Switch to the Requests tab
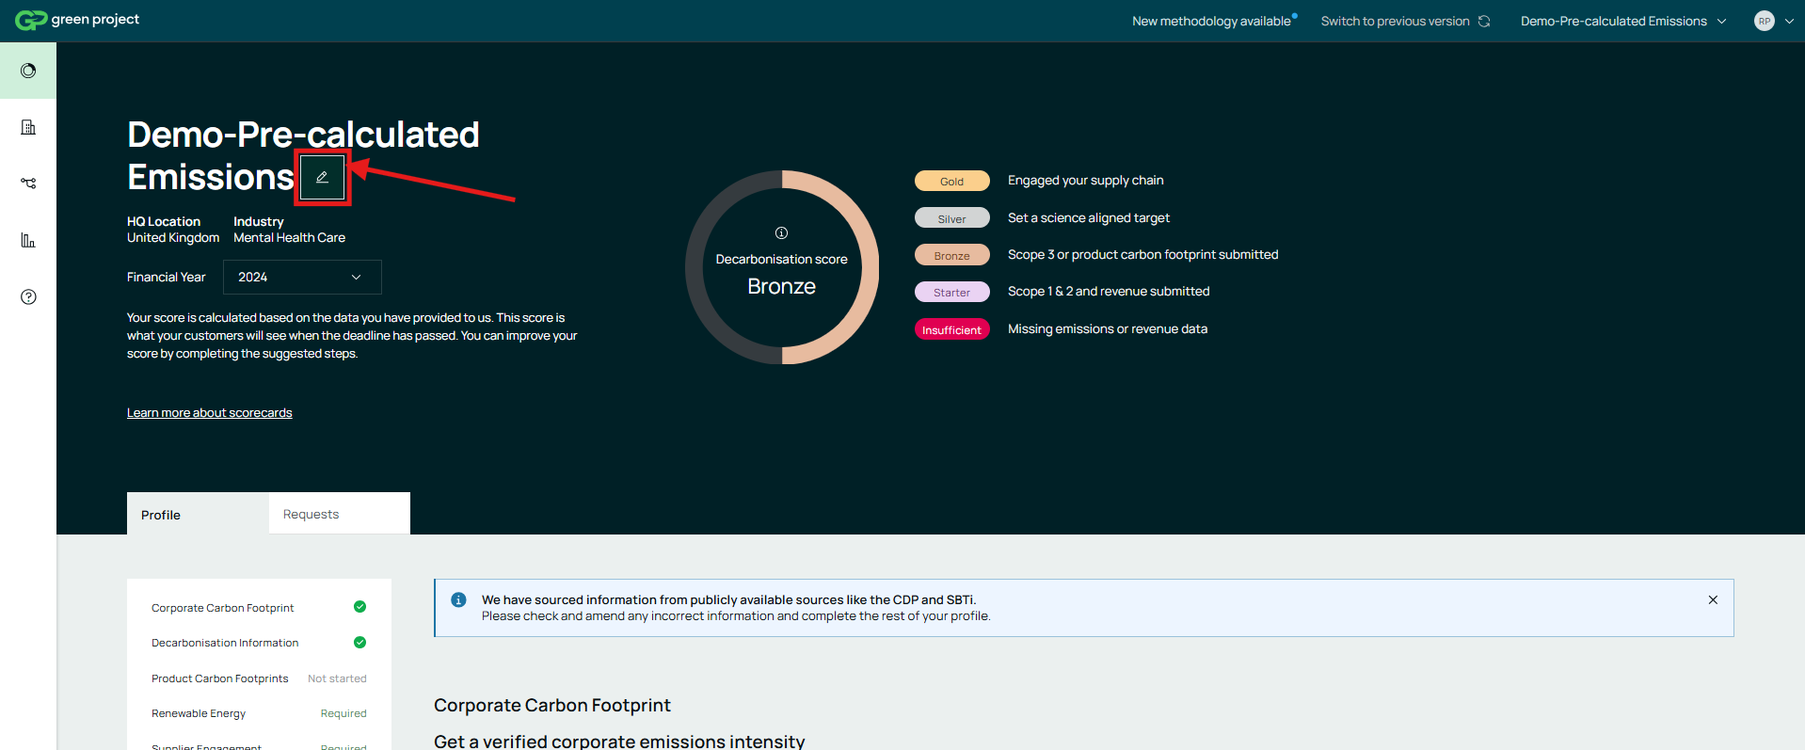 coord(311,515)
